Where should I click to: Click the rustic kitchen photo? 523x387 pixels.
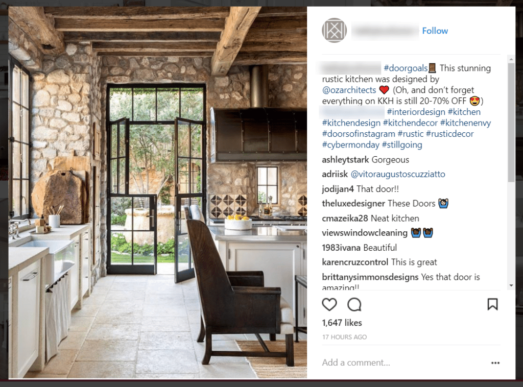(157, 192)
